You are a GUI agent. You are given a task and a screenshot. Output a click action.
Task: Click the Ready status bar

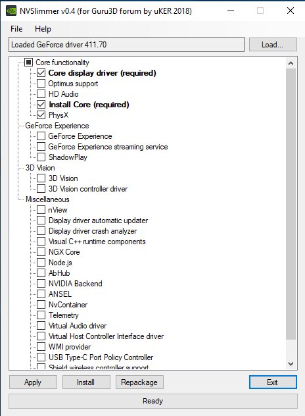coord(153,401)
